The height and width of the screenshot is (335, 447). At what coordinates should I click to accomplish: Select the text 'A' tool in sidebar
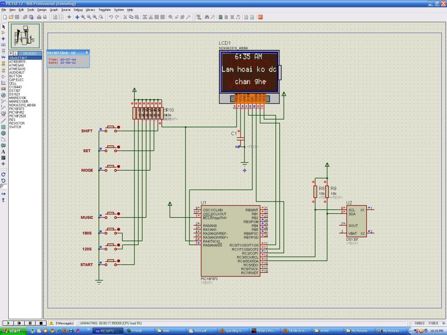(x=3, y=151)
